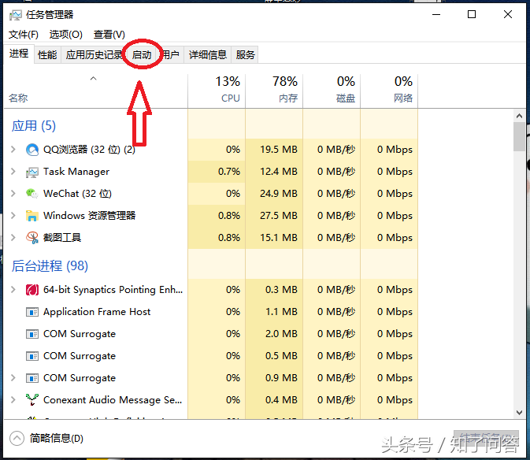Click the Synaptics Pointing red icon

tap(32, 290)
